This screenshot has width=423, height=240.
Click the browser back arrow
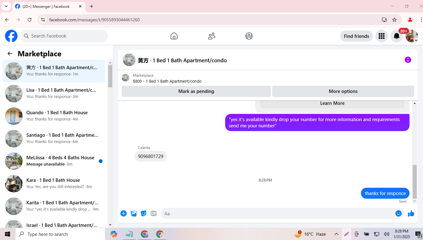click(7, 20)
